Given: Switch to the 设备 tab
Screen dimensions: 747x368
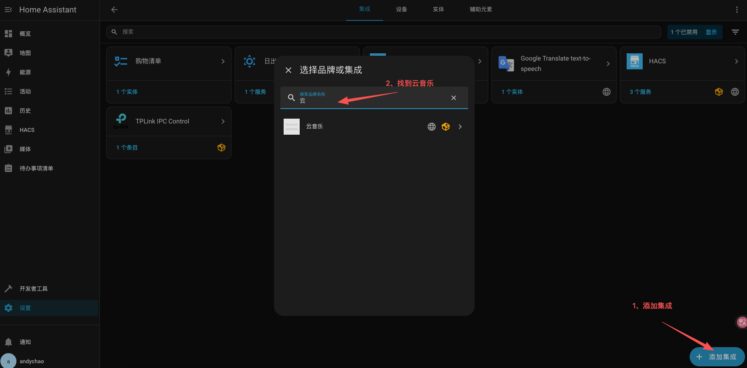Looking at the screenshot, I should tap(401, 9).
